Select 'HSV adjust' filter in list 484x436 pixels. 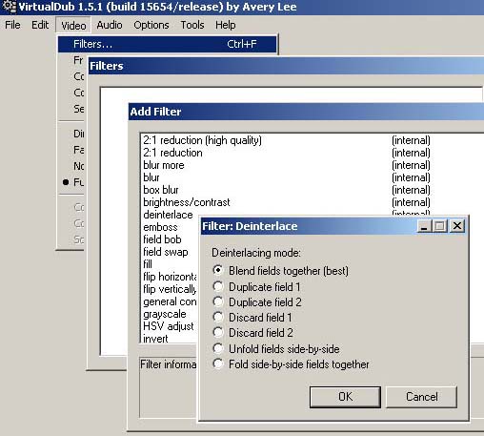[x=168, y=326]
